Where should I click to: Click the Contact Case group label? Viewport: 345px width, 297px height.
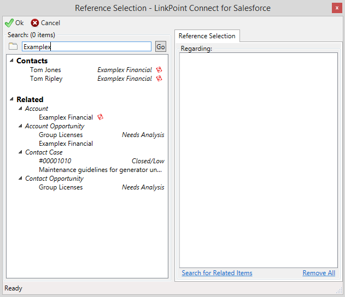click(x=44, y=152)
